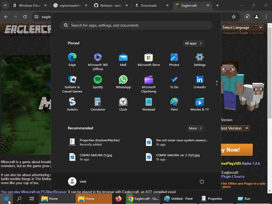
Task: Launch Spotify from pinned apps
Action: [x=98, y=82]
